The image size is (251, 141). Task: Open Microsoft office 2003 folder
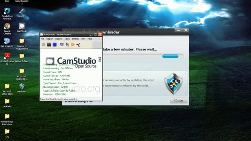(7, 89)
